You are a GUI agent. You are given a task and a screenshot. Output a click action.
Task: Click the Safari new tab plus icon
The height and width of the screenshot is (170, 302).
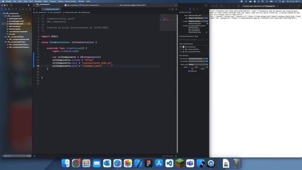[294, 6]
